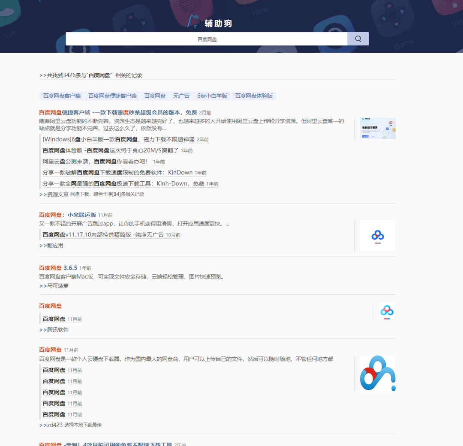Visit source site 翻应用
This screenshot has width=463, height=446.
(55, 245)
